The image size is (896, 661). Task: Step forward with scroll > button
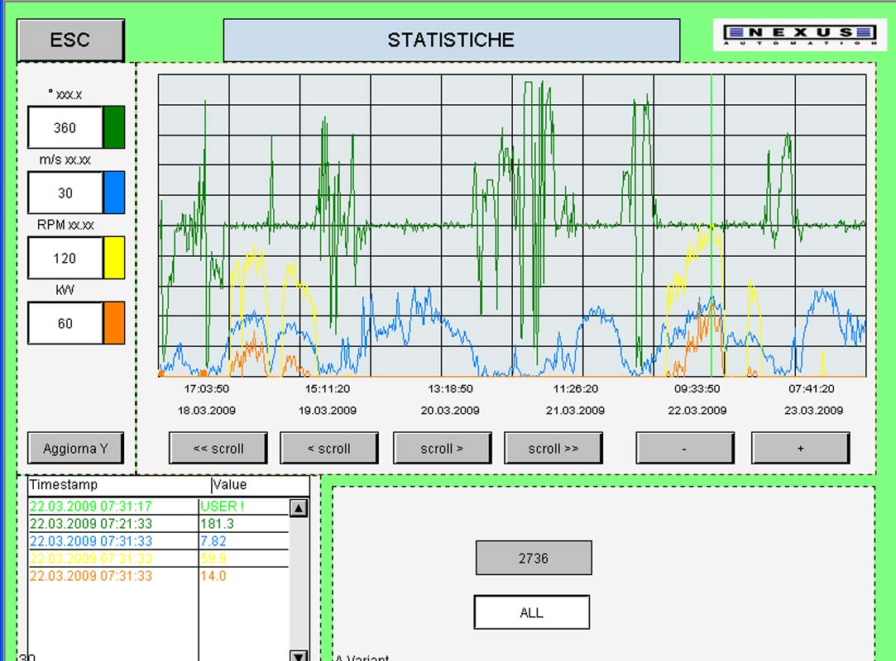coord(442,449)
